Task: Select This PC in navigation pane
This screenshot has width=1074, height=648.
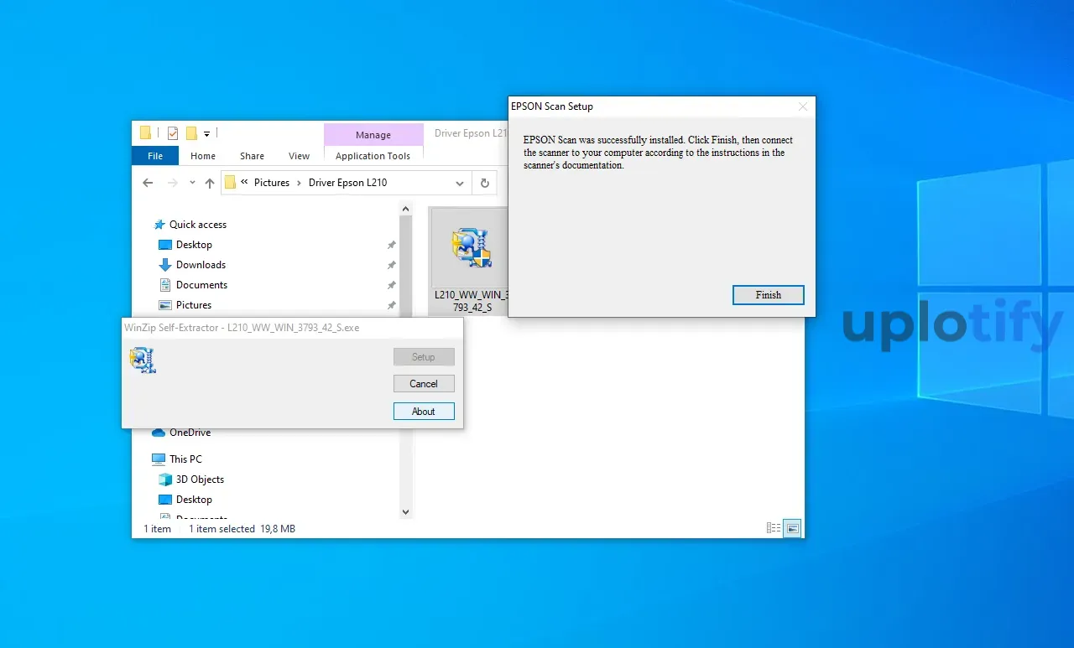Action: pos(185,459)
